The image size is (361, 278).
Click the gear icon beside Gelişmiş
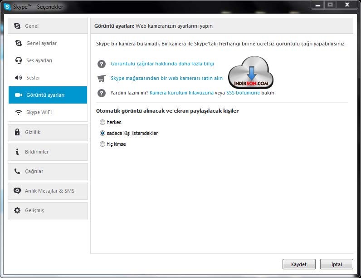click(x=17, y=210)
